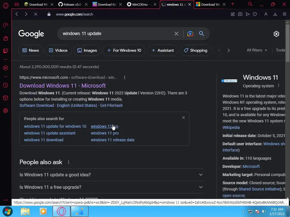Screen dimensions: 290x217
Task: Open GX Control speedometer icon in sidebar
Action: (x=6, y=25)
